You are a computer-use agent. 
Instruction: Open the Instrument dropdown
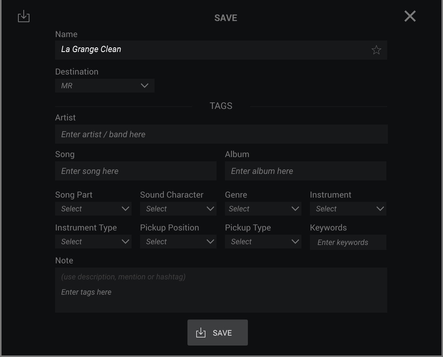click(x=348, y=209)
